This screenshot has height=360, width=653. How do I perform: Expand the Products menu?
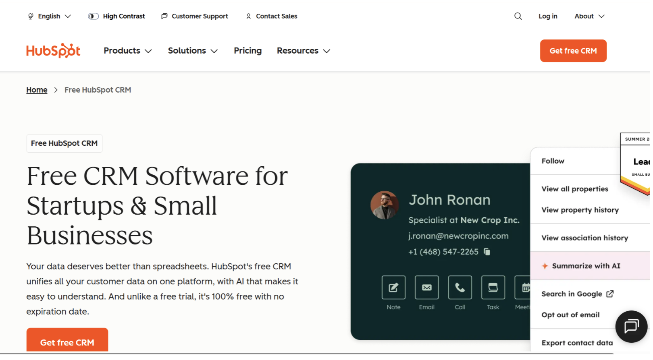point(128,51)
